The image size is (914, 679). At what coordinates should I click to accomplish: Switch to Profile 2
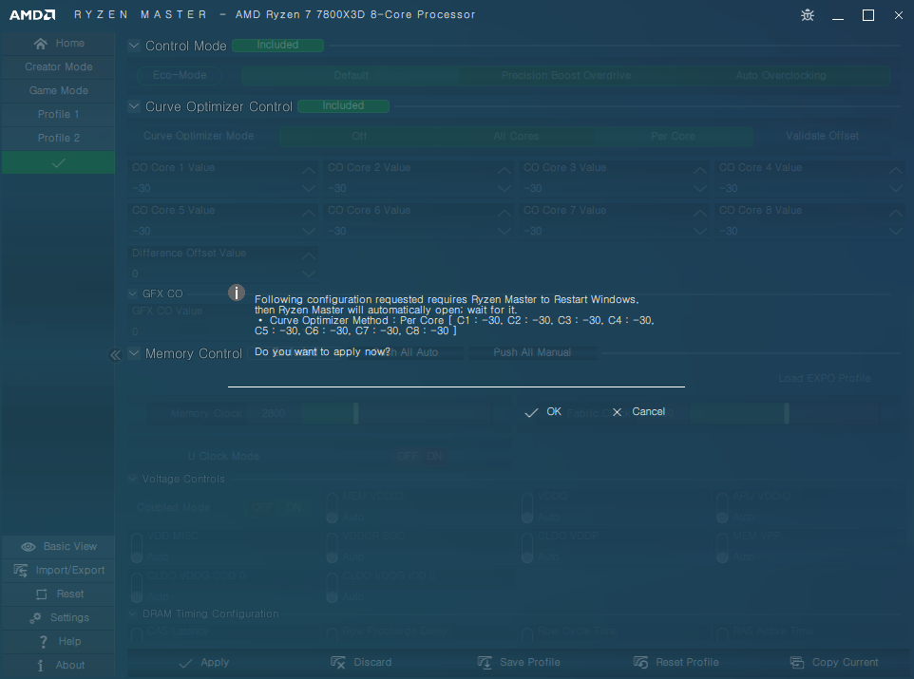pyautogui.click(x=58, y=138)
